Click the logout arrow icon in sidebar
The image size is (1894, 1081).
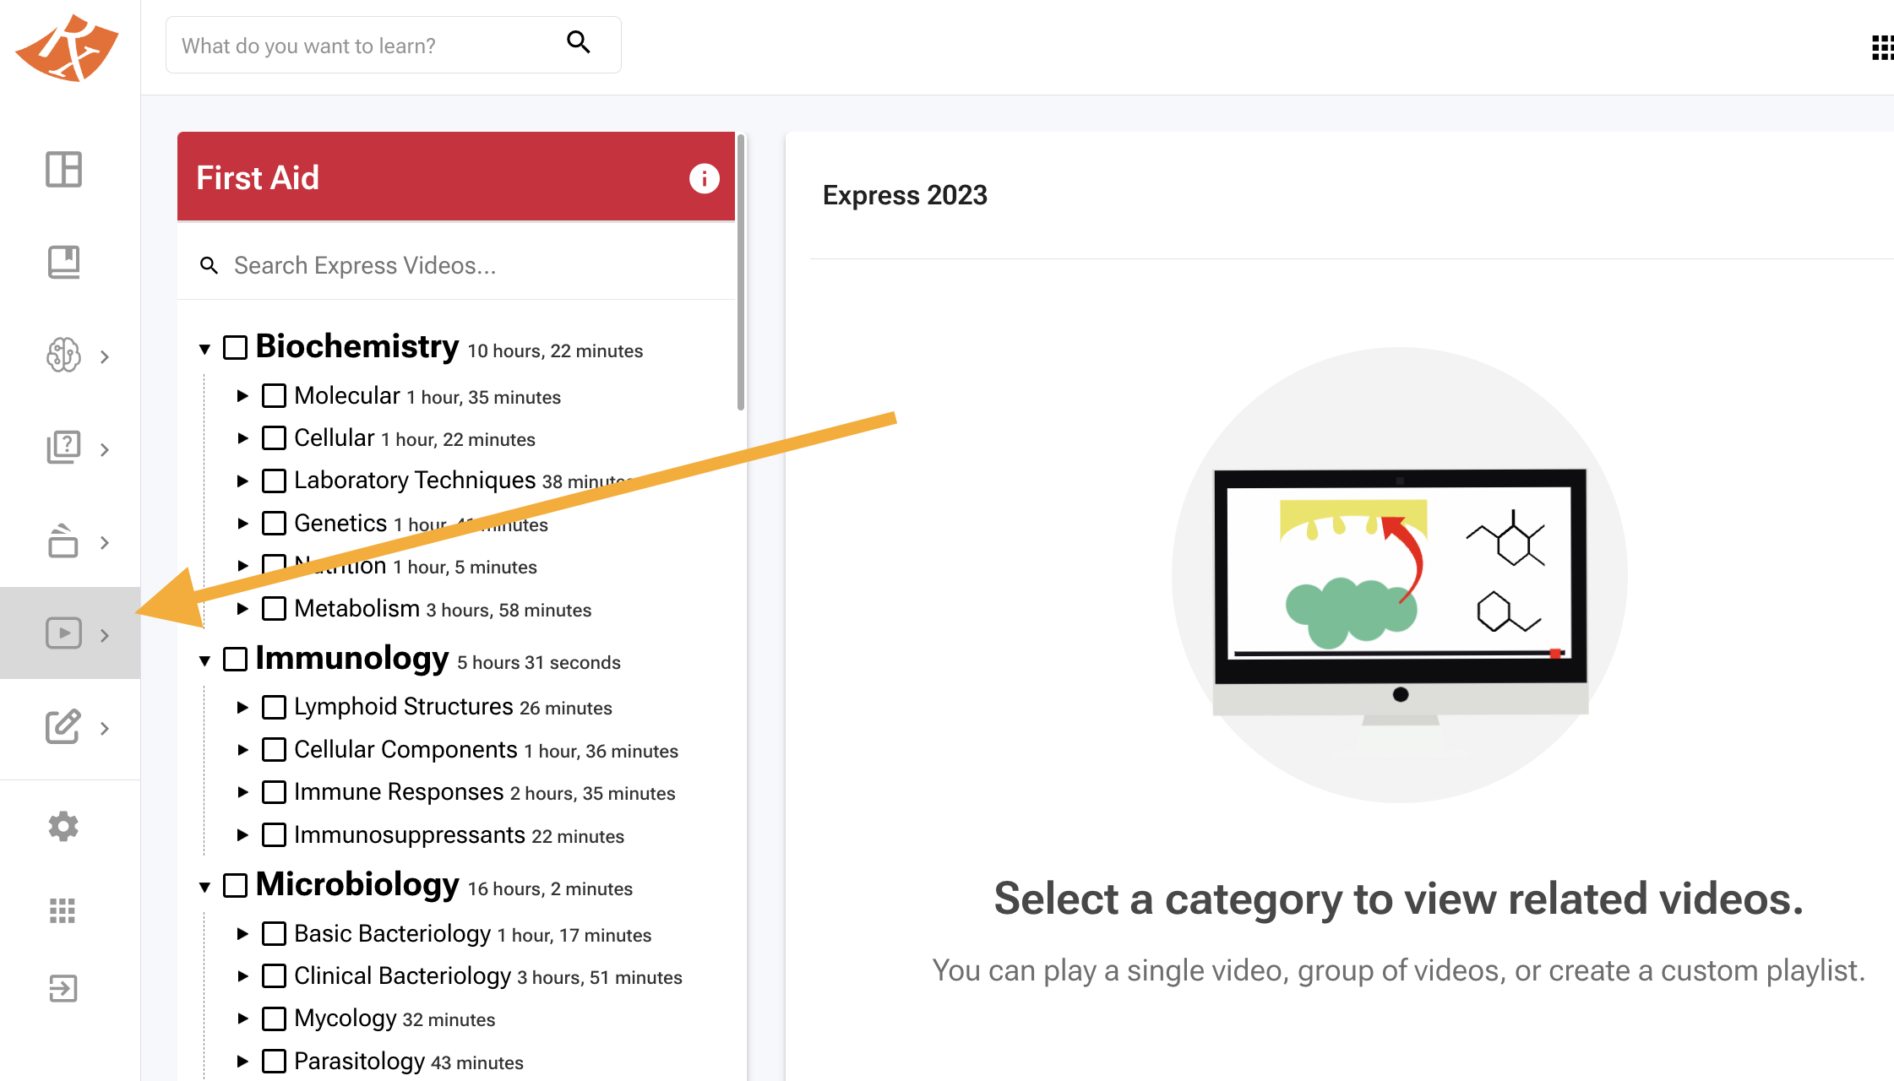pyautogui.click(x=63, y=988)
